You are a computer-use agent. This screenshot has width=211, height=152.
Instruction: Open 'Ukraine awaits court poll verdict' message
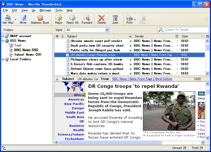[x=96, y=41]
